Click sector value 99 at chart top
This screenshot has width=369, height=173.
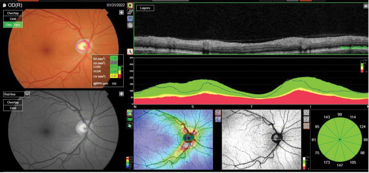point(340,114)
